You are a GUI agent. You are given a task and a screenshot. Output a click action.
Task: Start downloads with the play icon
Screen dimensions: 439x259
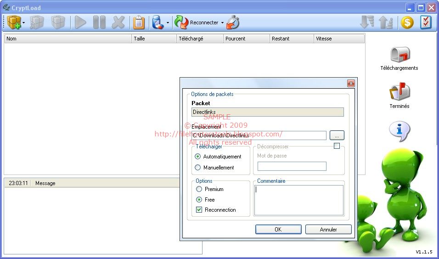[80, 23]
